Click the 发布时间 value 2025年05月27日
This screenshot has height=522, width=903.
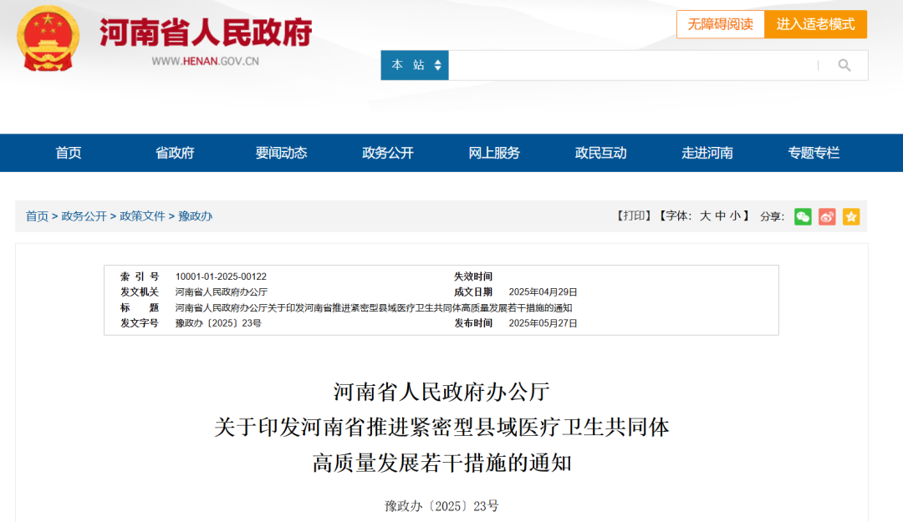click(543, 323)
